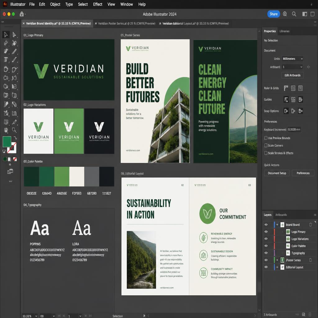Switch to the Veridian Poster Series.ai tab
318x318 pixels.
click(x=127, y=24)
